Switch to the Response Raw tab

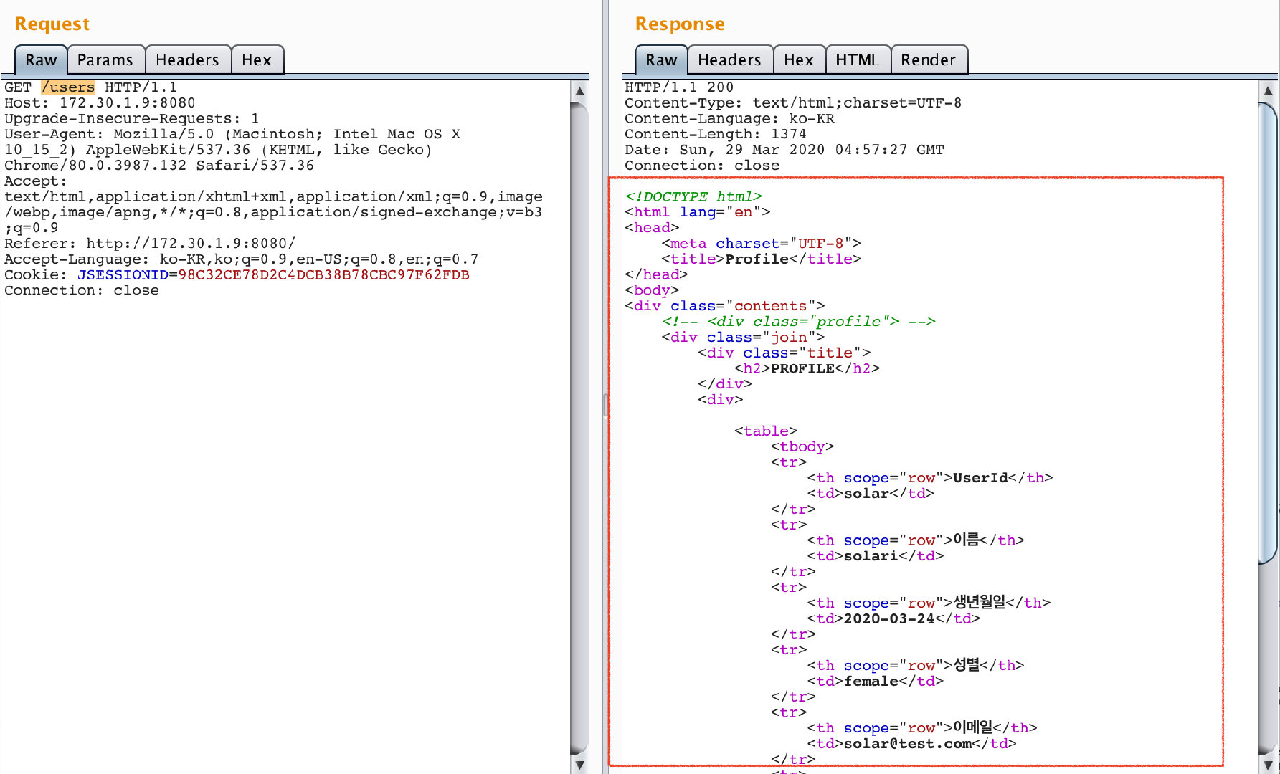[661, 59]
